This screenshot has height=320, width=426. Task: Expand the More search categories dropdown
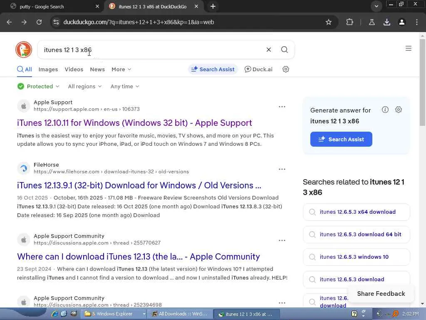121,70
